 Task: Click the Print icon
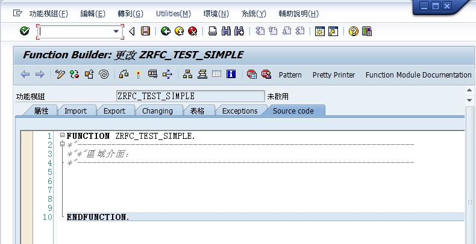click(x=213, y=31)
